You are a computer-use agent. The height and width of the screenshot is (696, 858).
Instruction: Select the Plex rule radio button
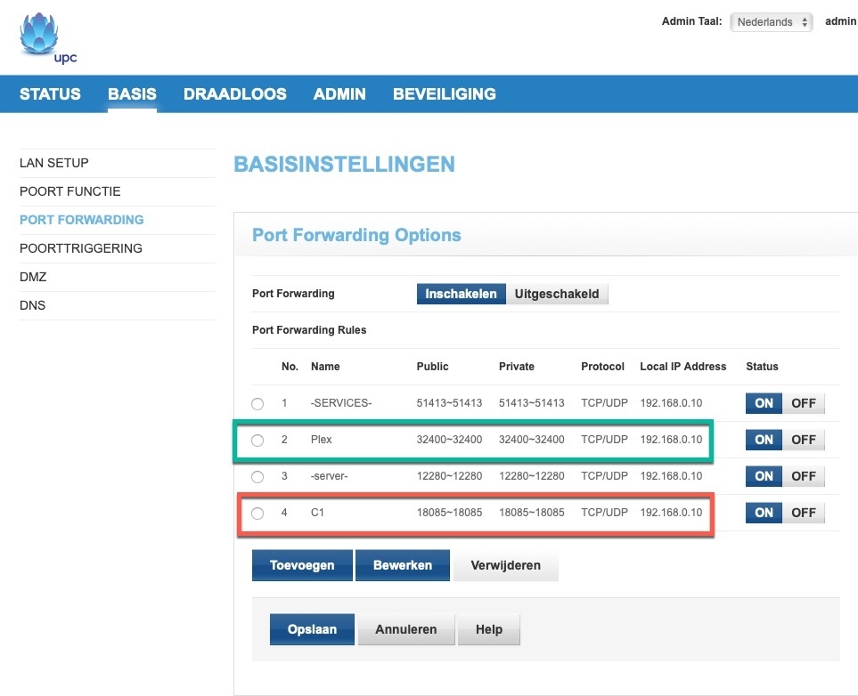pyautogui.click(x=257, y=441)
